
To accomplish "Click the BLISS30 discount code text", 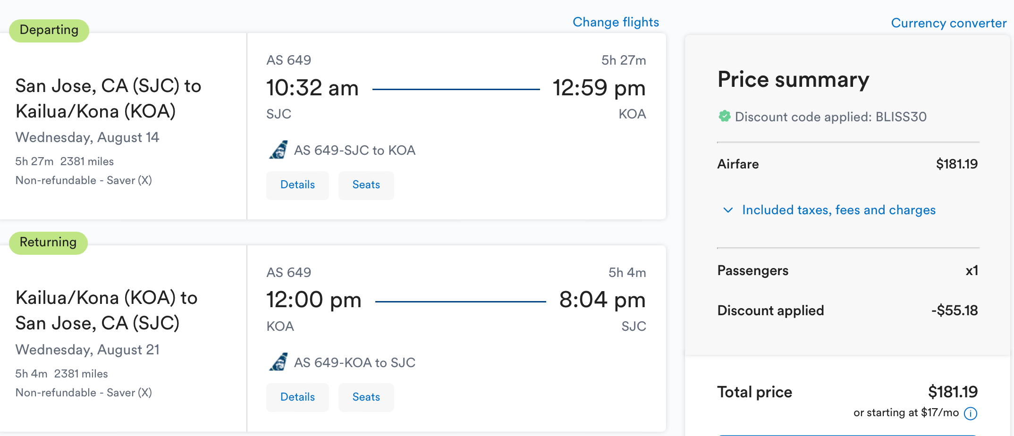I will click(901, 117).
